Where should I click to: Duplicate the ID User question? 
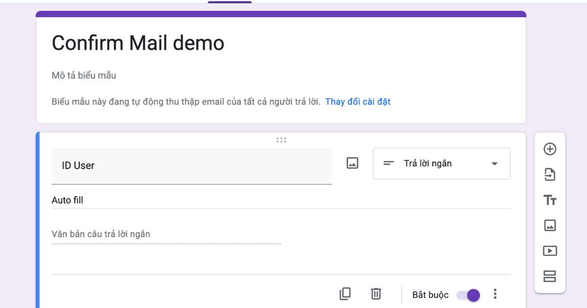click(x=345, y=294)
